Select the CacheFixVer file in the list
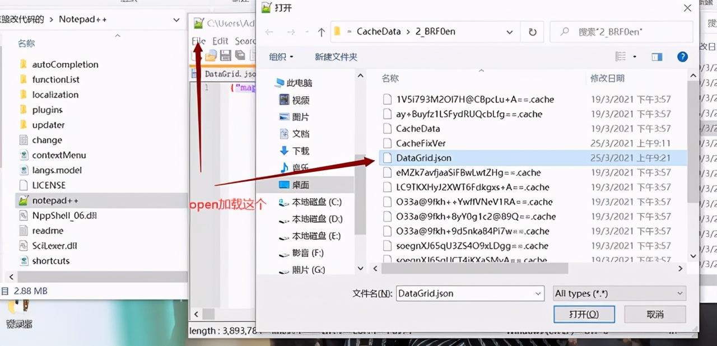 click(x=414, y=143)
